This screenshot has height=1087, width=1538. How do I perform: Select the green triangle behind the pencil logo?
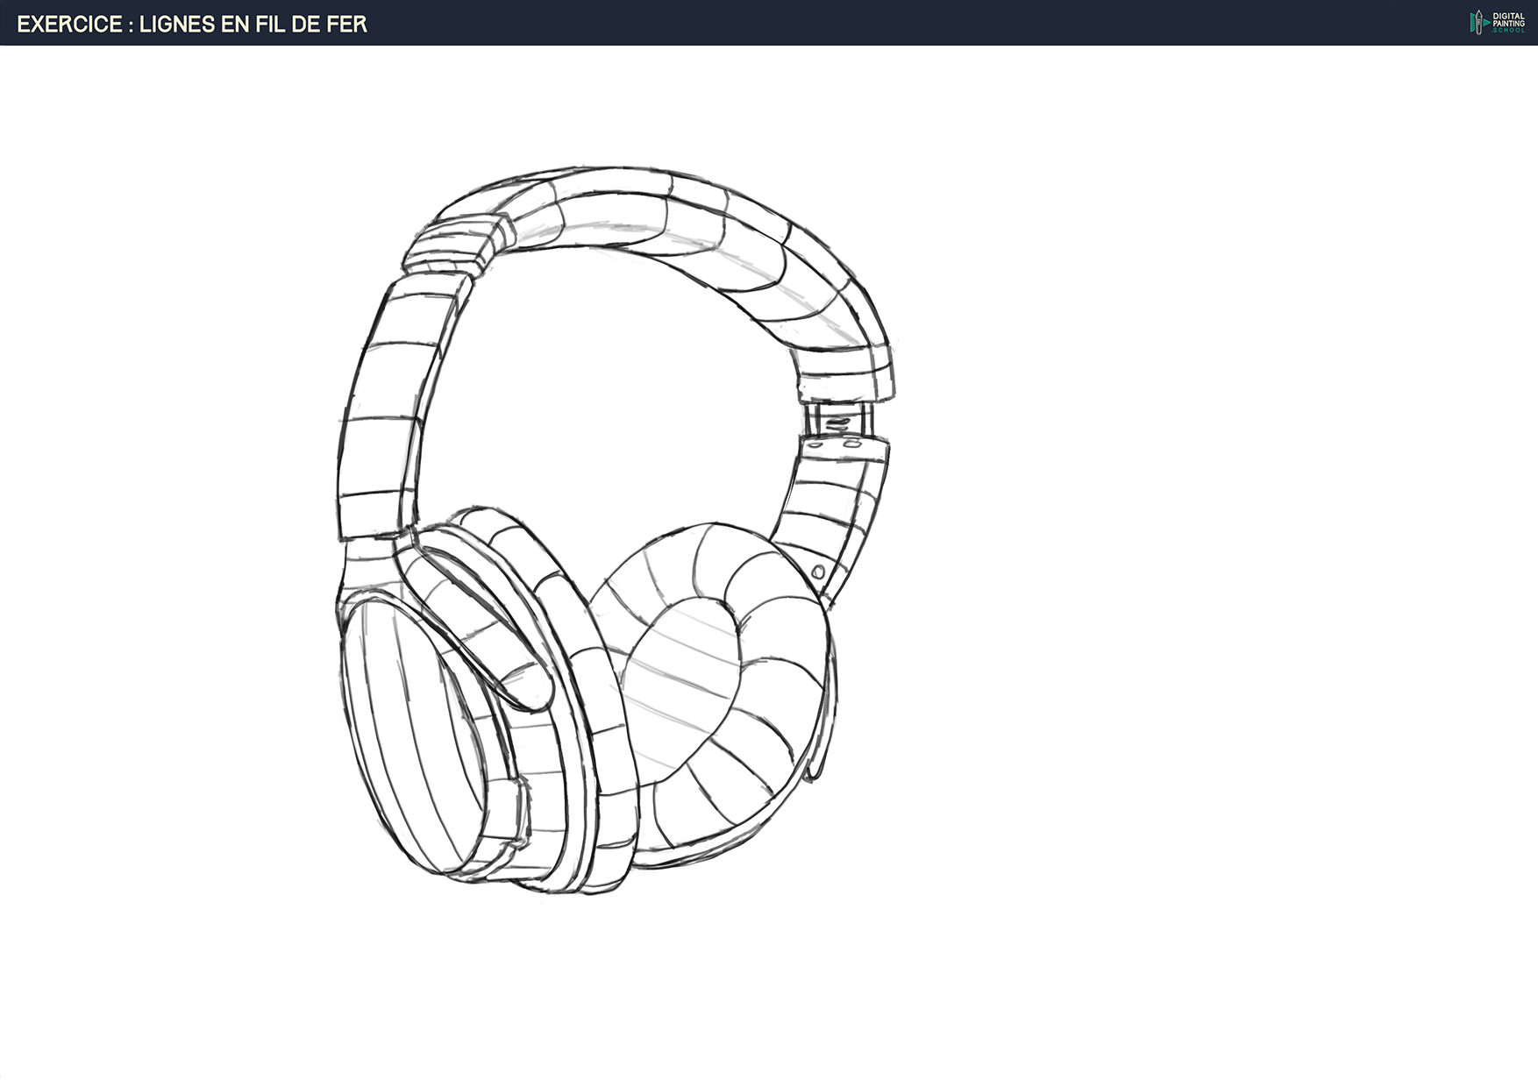[x=1472, y=24]
